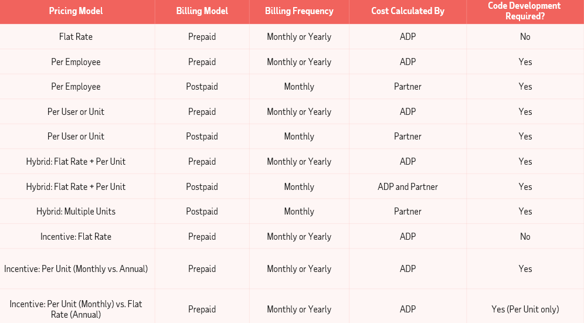The width and height of the screenshot is (584, 323).
Task: Select the Yes (Per Unit only) cell
Action: (525, 310)
